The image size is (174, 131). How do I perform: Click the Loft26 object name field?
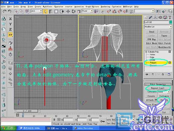[156, 22]
